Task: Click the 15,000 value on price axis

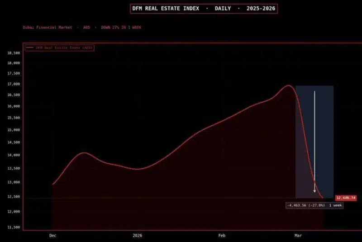Action: pos(14,130)
